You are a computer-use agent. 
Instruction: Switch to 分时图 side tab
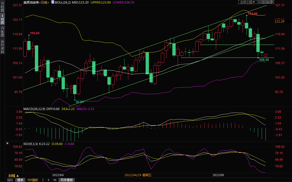click(2, 8)
